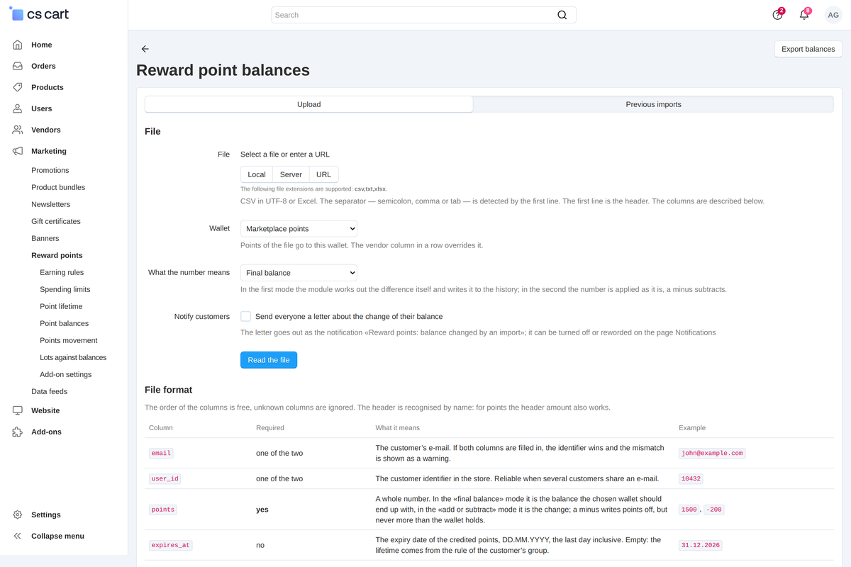851x567 pixels.
Task: Open Spending limits submenu item
Action: point(65,289)
